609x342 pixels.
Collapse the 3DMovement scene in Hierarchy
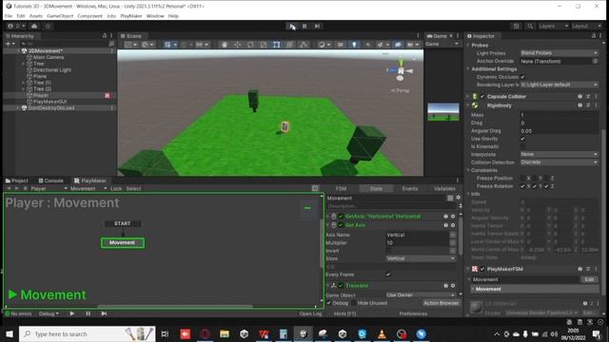click(18, 50)
